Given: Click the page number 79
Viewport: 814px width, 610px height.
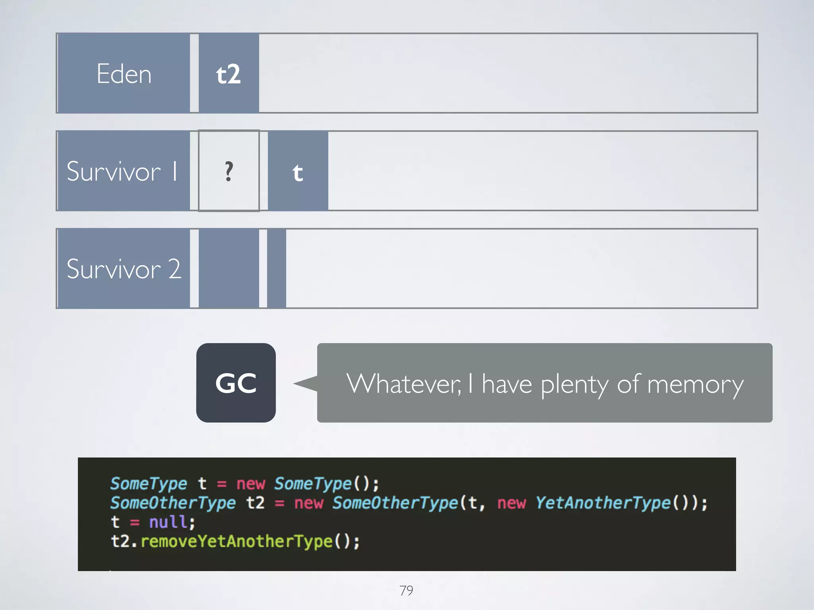Looking at the screenshot, I should pyautogui.click(x=406, y=591).
